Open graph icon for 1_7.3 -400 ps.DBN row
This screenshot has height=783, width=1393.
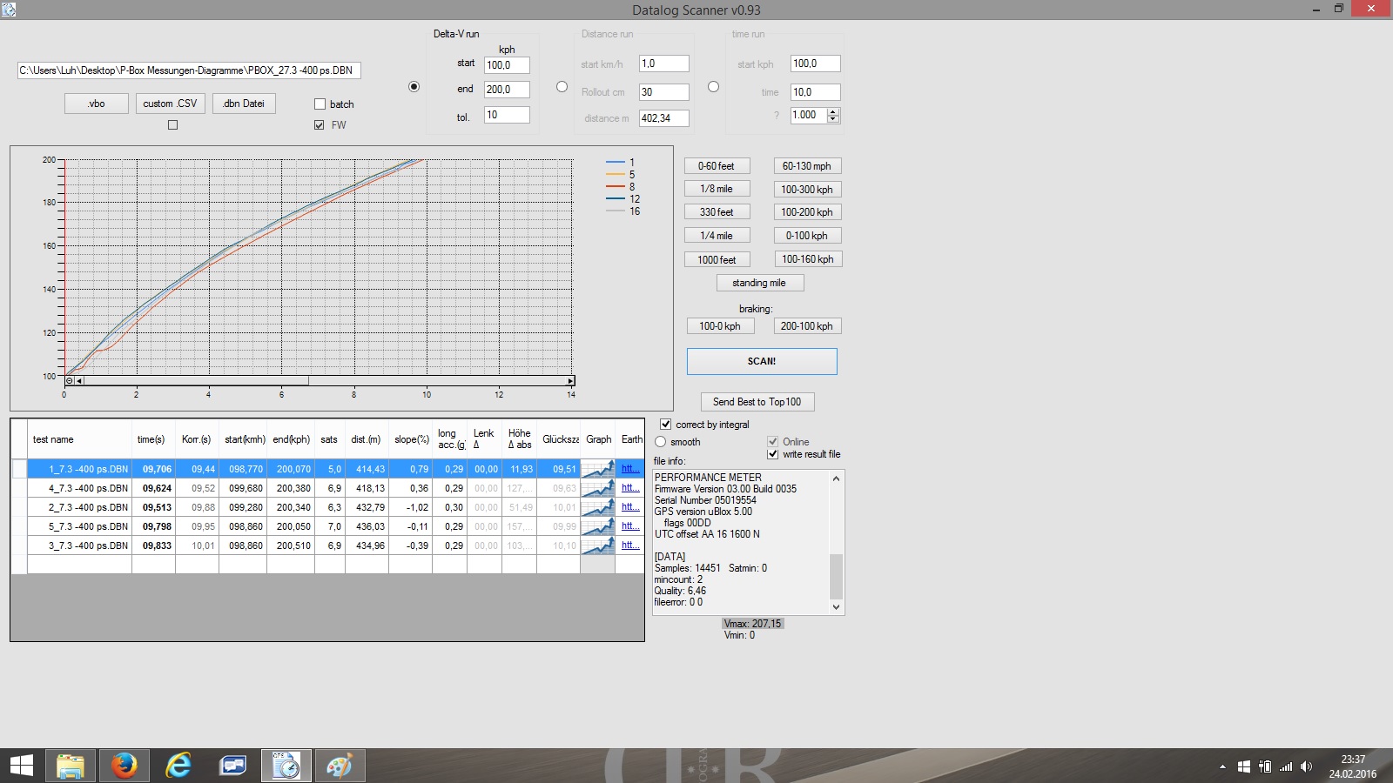(x=597, y=469)
